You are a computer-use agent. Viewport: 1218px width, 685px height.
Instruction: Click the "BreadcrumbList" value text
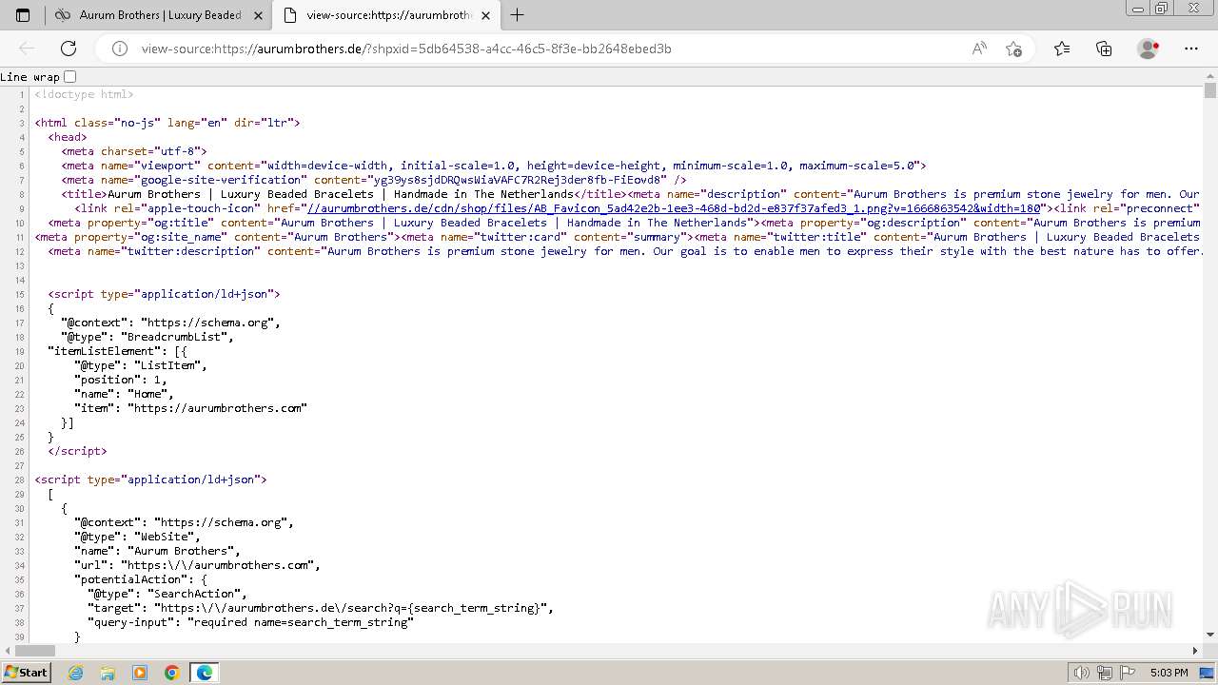(x=178, y=337)
